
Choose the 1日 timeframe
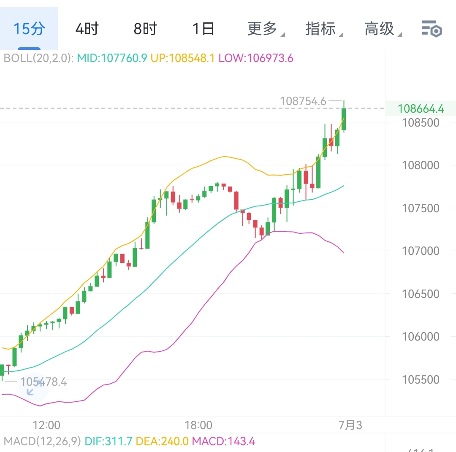coord(203,29)
